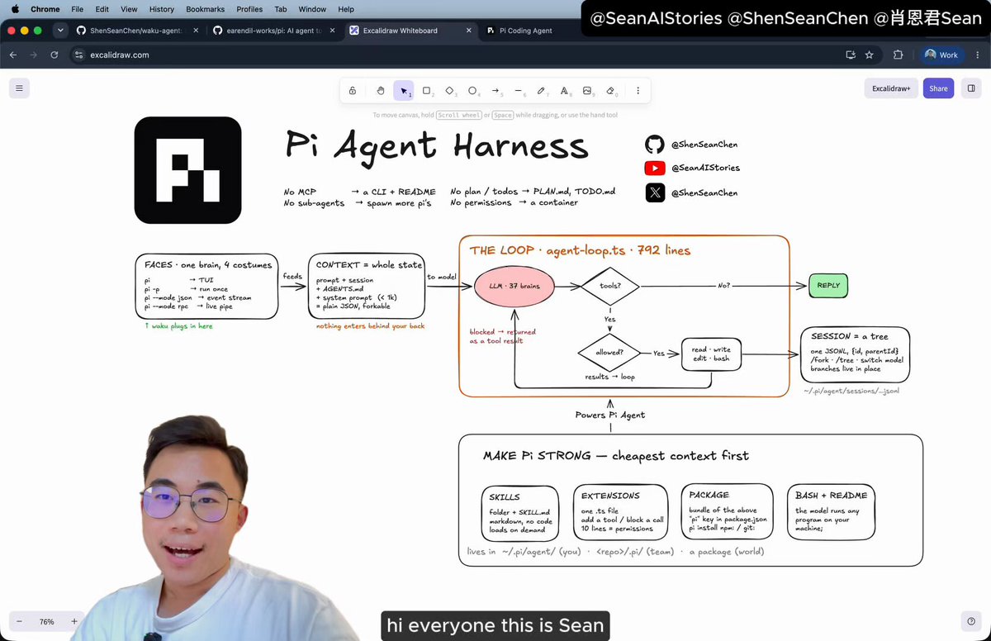Go forward with the browser forward arrow
The width and height of the screenshot is (991, 641).
tap(34, 55)
